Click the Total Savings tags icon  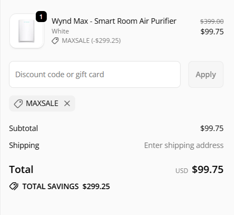coord(14,187)
